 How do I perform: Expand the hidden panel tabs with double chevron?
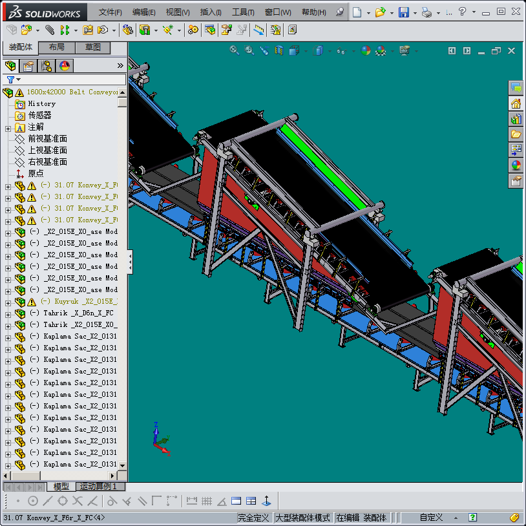point(120,66)
